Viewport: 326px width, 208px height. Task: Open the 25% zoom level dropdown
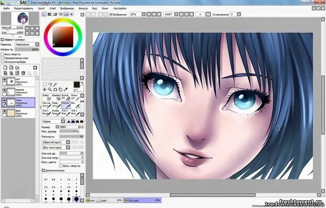tap(144, 14)
